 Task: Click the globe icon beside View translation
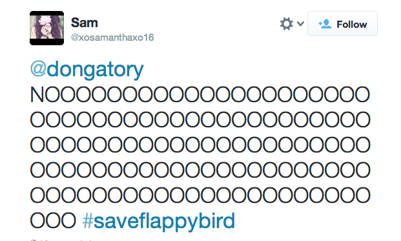point(33,240)
